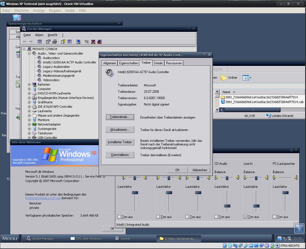The height and width of the screenshot is (249, 306).
Task: Open device Properties via toolbar icon
Action: [48, 42]
